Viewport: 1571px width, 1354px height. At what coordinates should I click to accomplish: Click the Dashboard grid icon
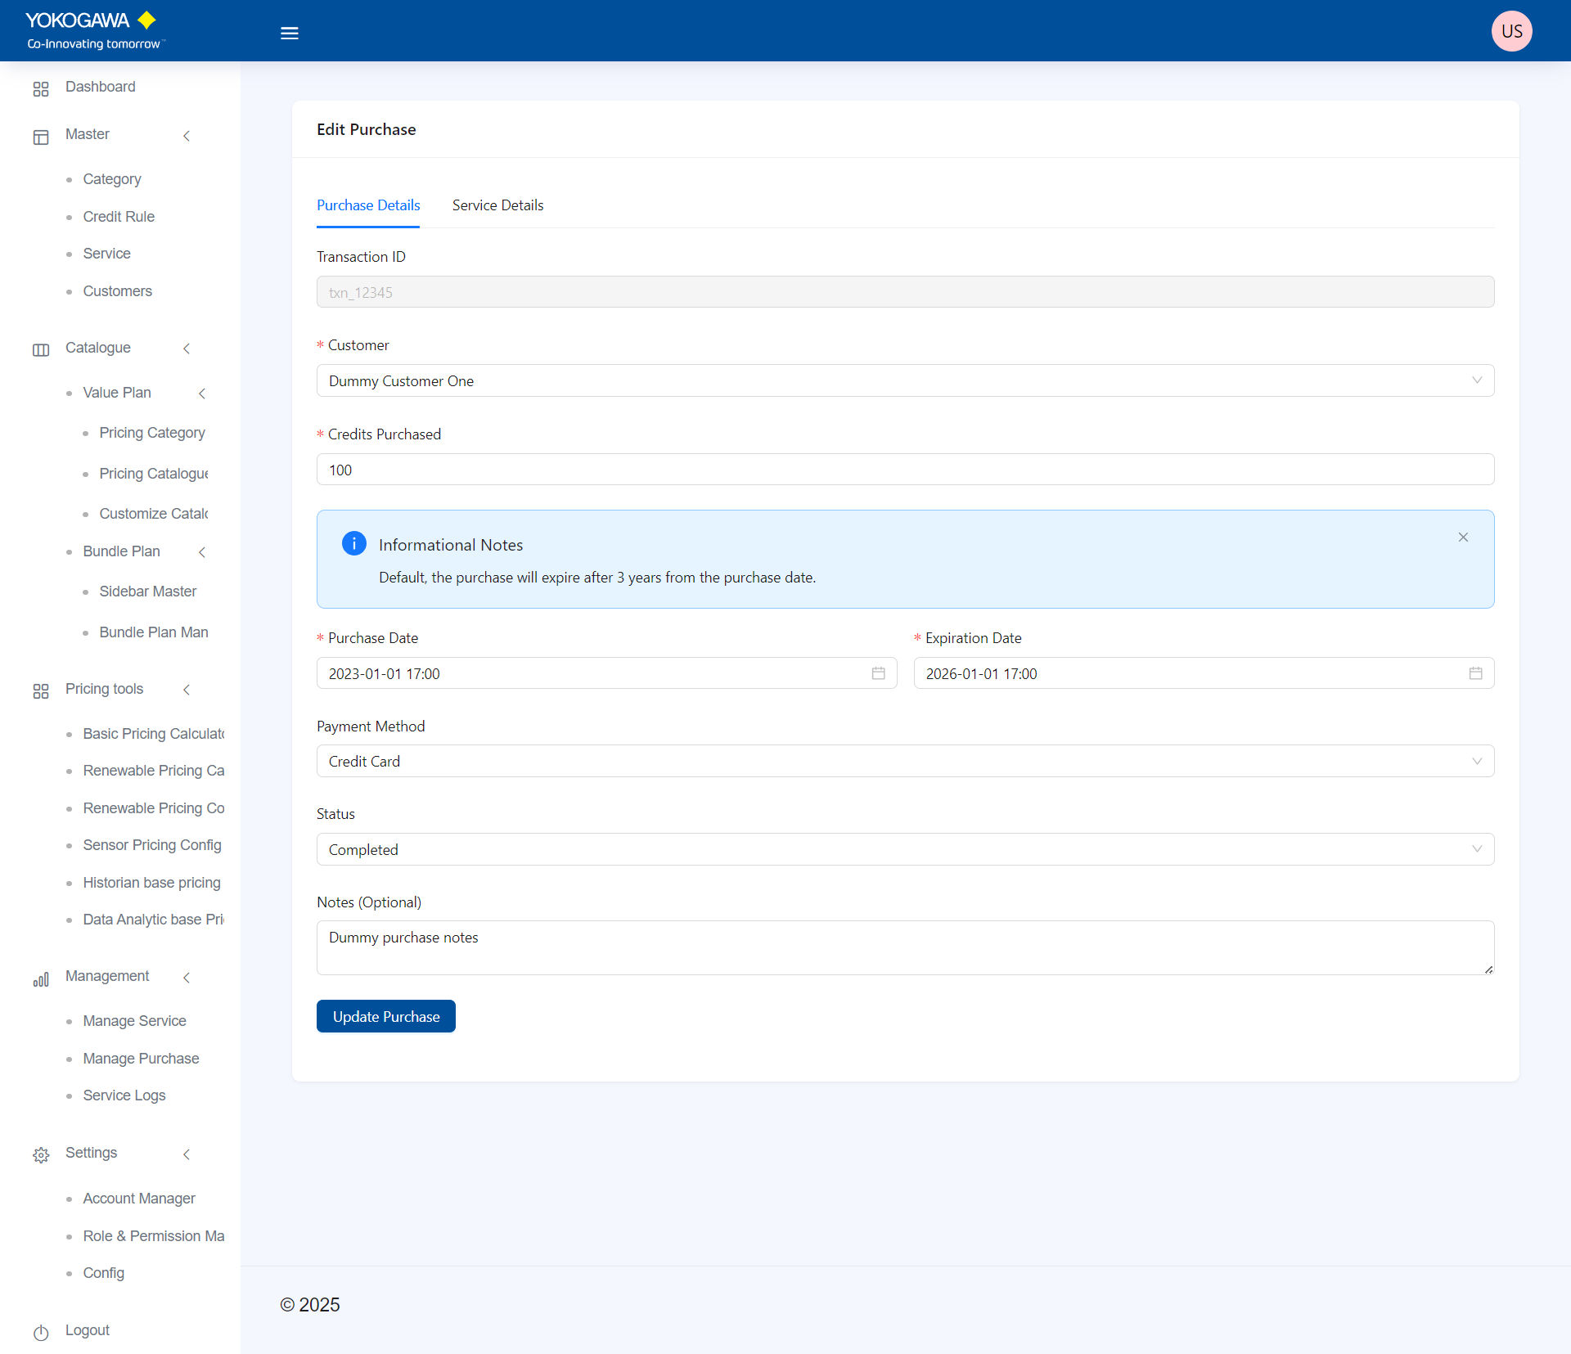(x=41, y=88)
